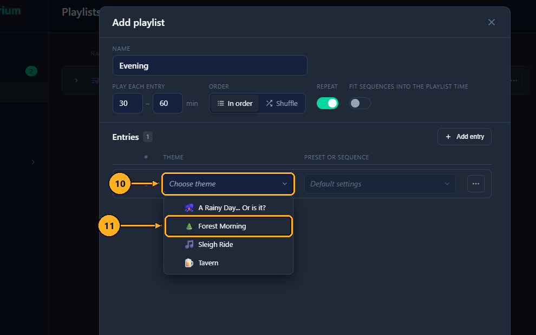Turn off the Repeat toggle
This screenshot has height=335, width=536.
327,103
